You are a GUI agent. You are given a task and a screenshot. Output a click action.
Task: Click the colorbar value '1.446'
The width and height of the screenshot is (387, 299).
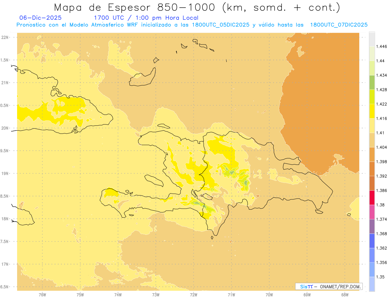[382, 46]
